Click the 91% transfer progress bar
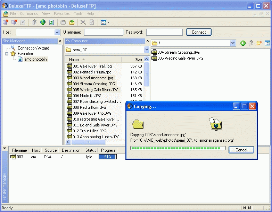Image resolution: width=272 pixels, height=212 pixels. click(x=108, y=157)
